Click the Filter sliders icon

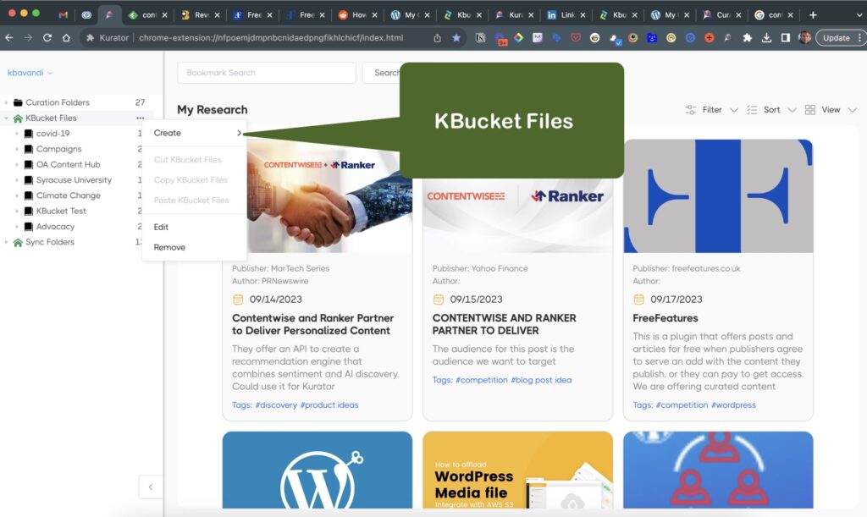691,110
